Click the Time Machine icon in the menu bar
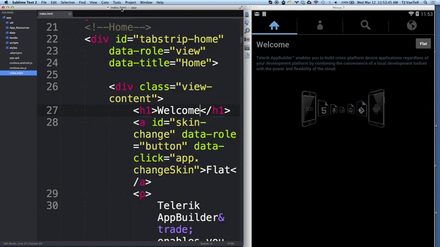This screenshot has height=247, width=440. click(323, 3)
